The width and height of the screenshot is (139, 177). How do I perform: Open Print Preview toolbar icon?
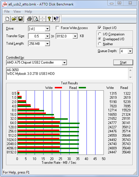36,19
